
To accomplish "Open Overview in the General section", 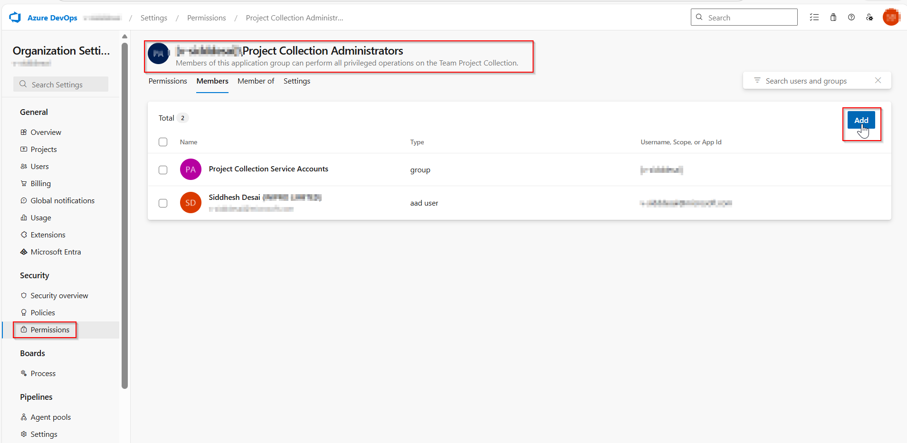I will (46, 132).
